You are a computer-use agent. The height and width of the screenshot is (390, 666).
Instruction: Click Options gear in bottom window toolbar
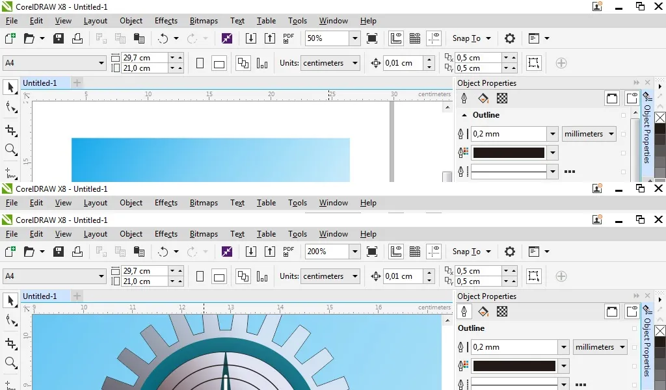click(510, 252)
